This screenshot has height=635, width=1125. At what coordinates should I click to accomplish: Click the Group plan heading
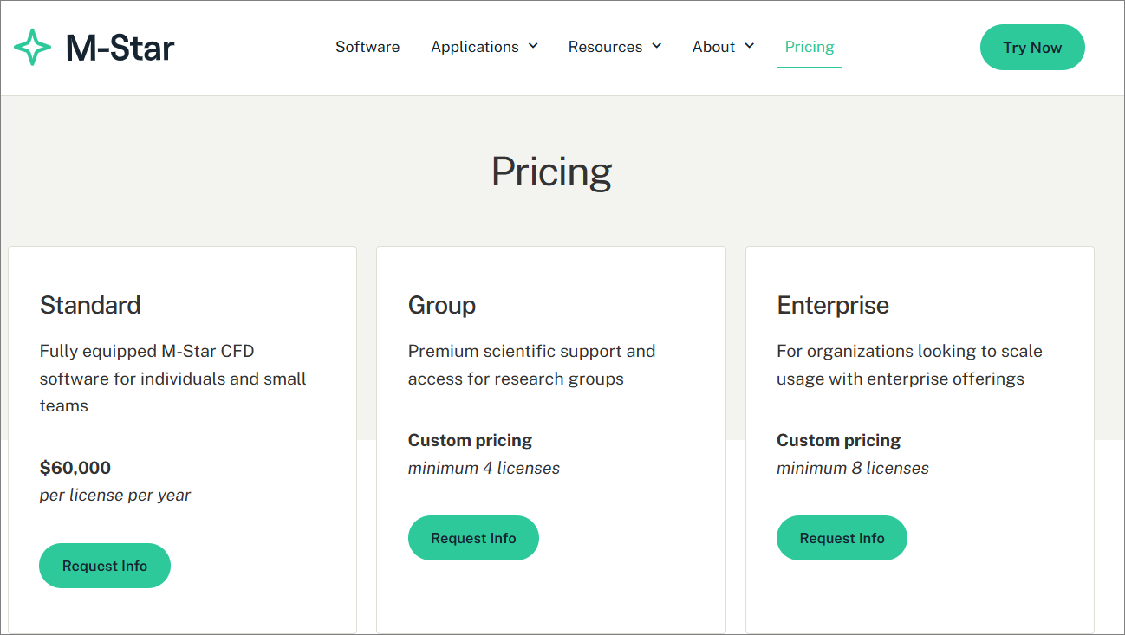tap(442, 305)
